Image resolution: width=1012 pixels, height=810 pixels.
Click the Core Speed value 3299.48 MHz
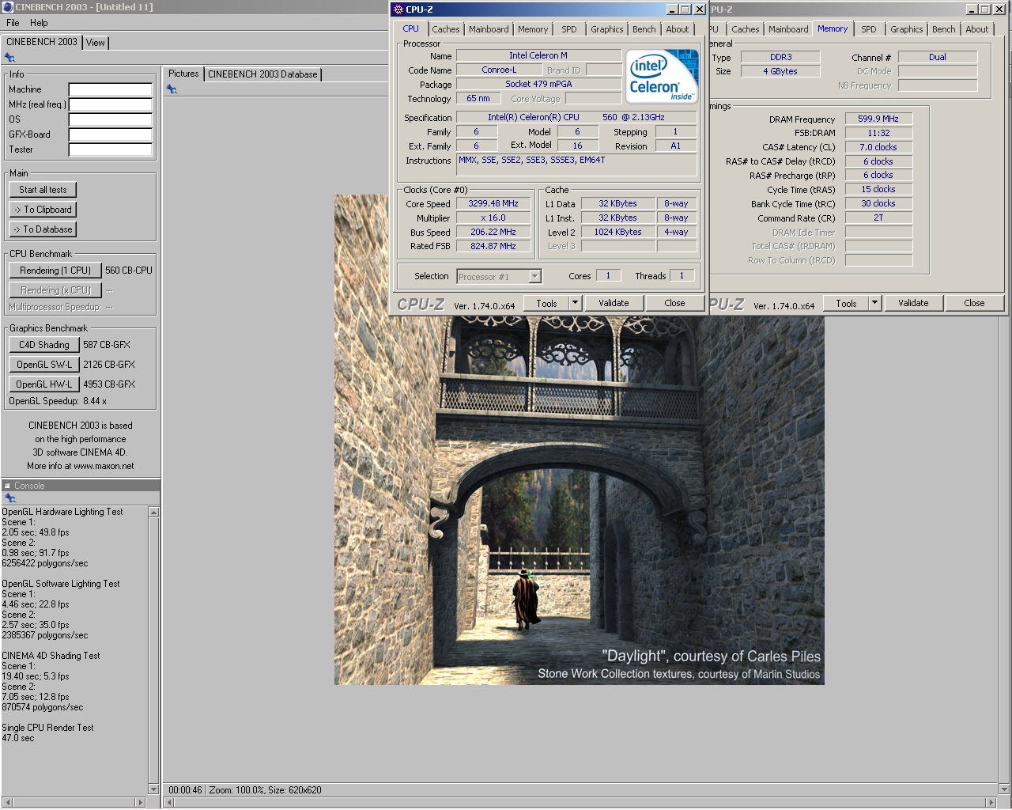pyautogui.click(x=493, y=203)
